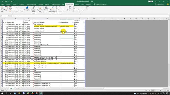Check unchecked column F box in row 23
Screen dimensions: 170x95
coord(75,63)
